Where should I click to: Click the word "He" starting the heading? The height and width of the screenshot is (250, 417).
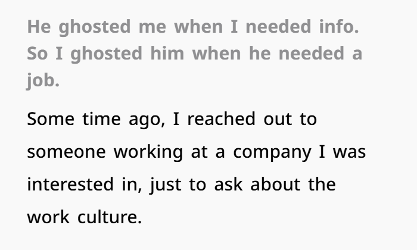pyautogui.click(x=39, y=27)
